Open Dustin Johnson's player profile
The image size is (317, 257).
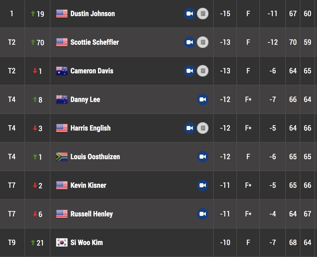click(x=93, y=14)
